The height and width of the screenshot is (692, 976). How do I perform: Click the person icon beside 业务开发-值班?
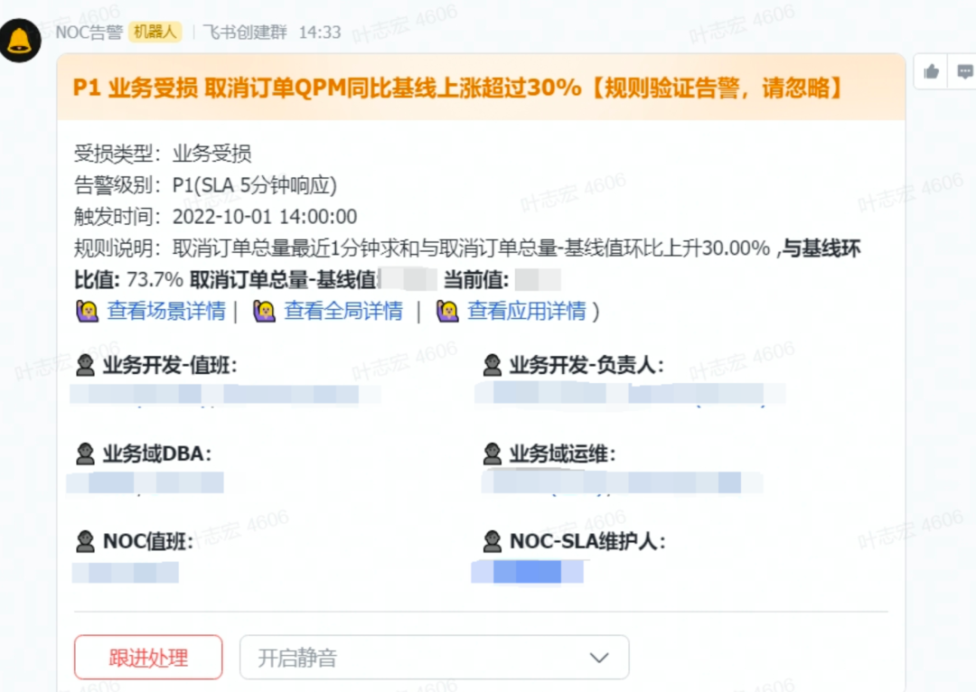(x=86, y=366)
